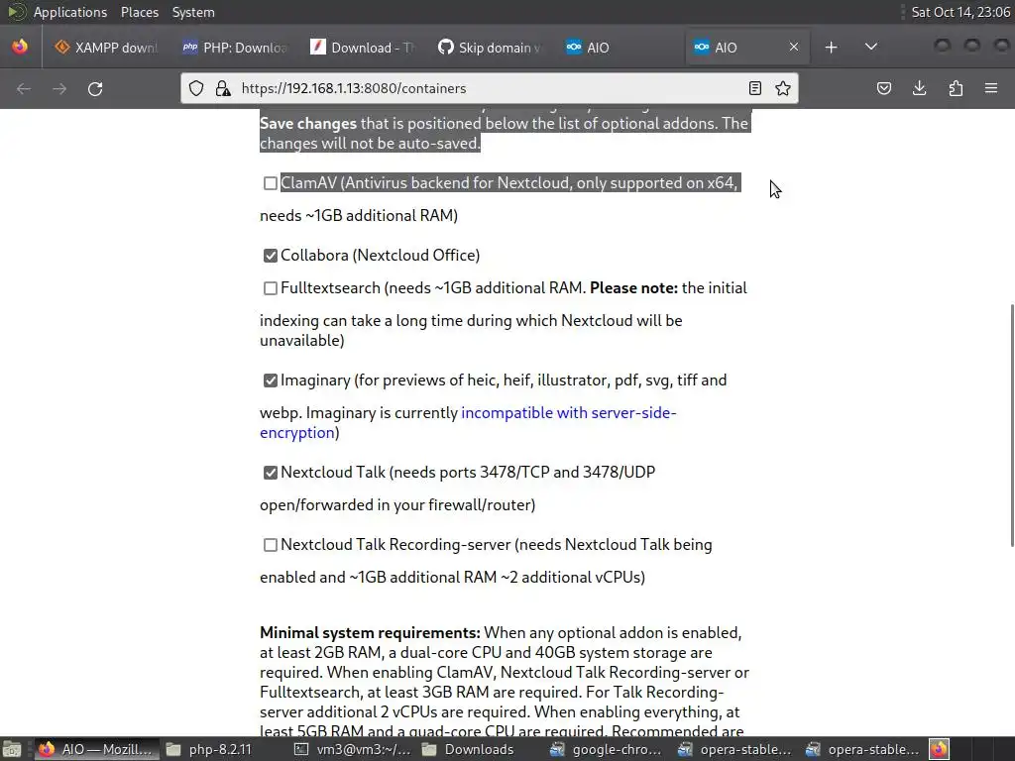Switch to vm3@vm3 terminal taskbar item
This screenshot has height=761, width=1015.
pyautogui.click(x=353, y=749)
